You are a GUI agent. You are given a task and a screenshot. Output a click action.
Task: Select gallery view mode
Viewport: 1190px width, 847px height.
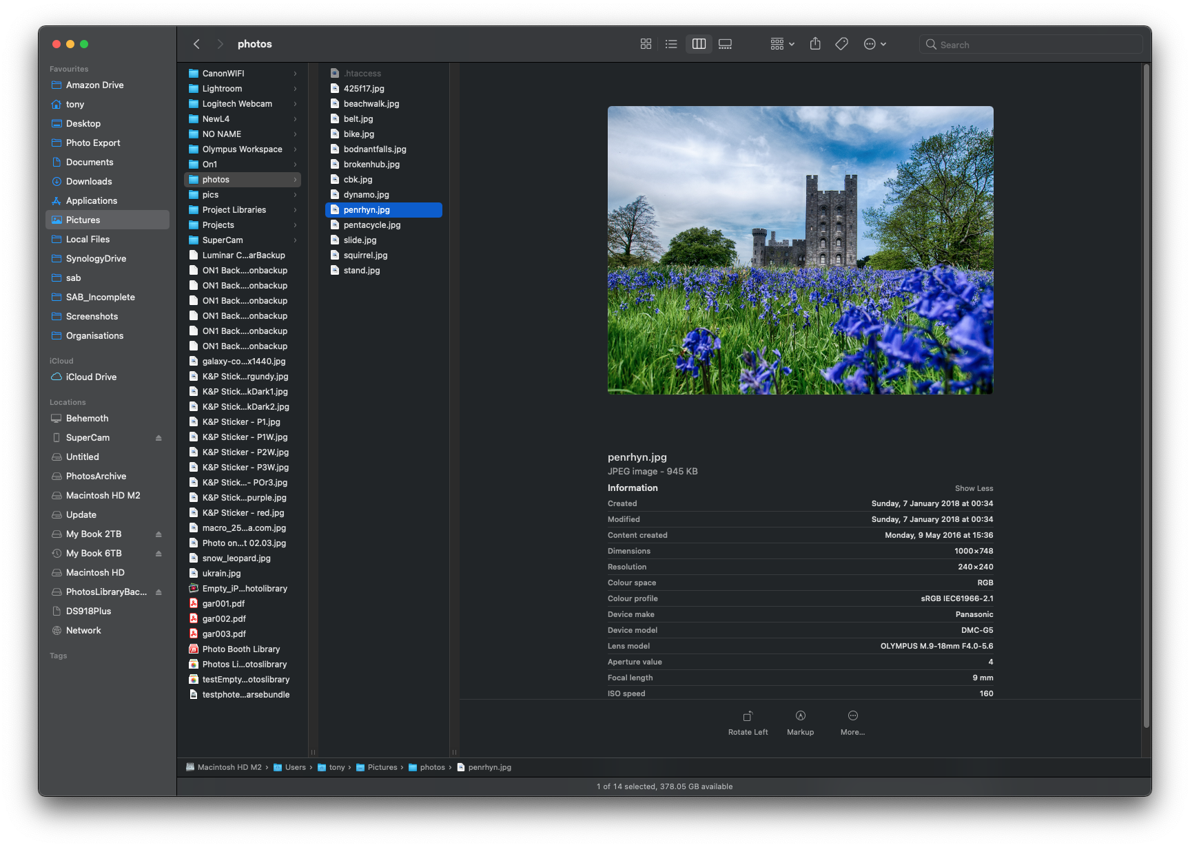(x=725, y=44)
